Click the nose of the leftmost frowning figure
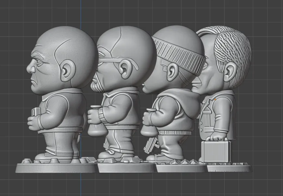The height and width of the screenshot is (196, 283). pos(31,67)
